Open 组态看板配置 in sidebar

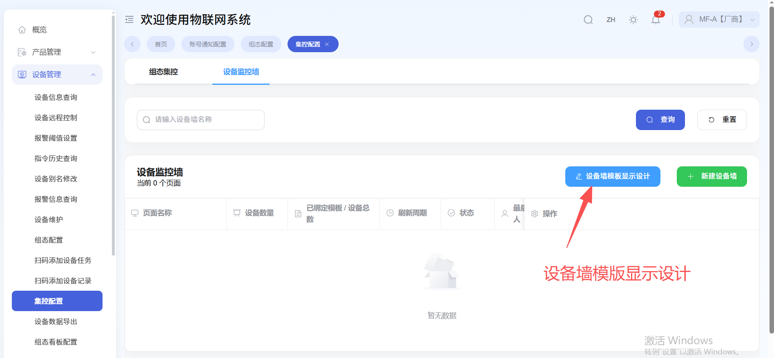point(57,342)
